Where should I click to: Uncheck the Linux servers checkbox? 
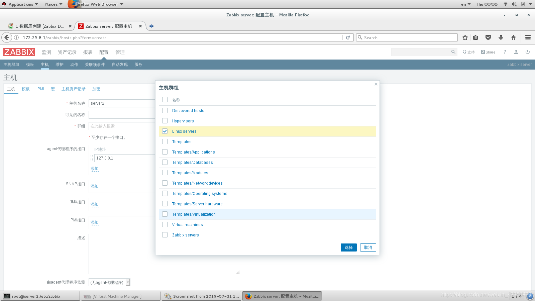[x=165, y=131]
